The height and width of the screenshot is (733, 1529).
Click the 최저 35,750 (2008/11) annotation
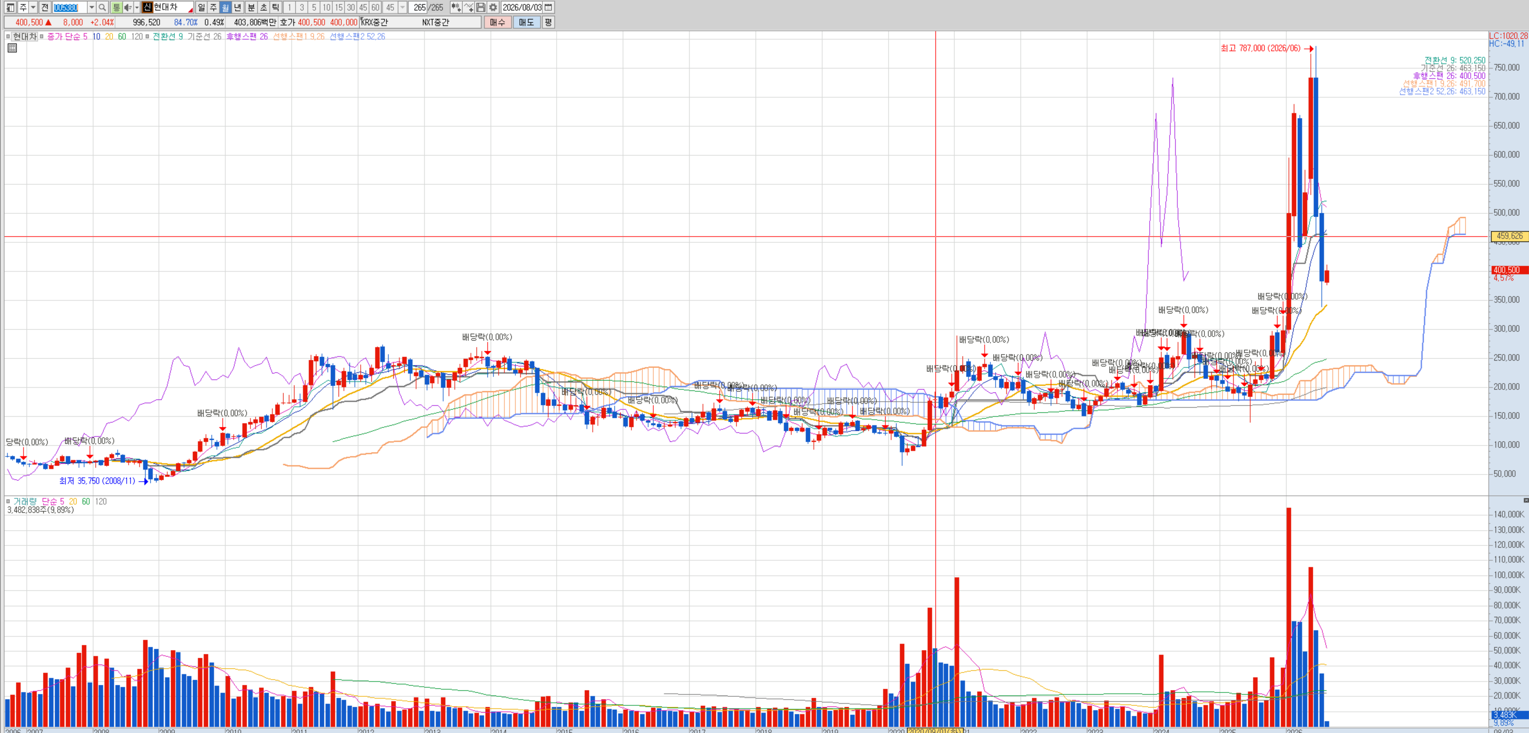[98, 481]
